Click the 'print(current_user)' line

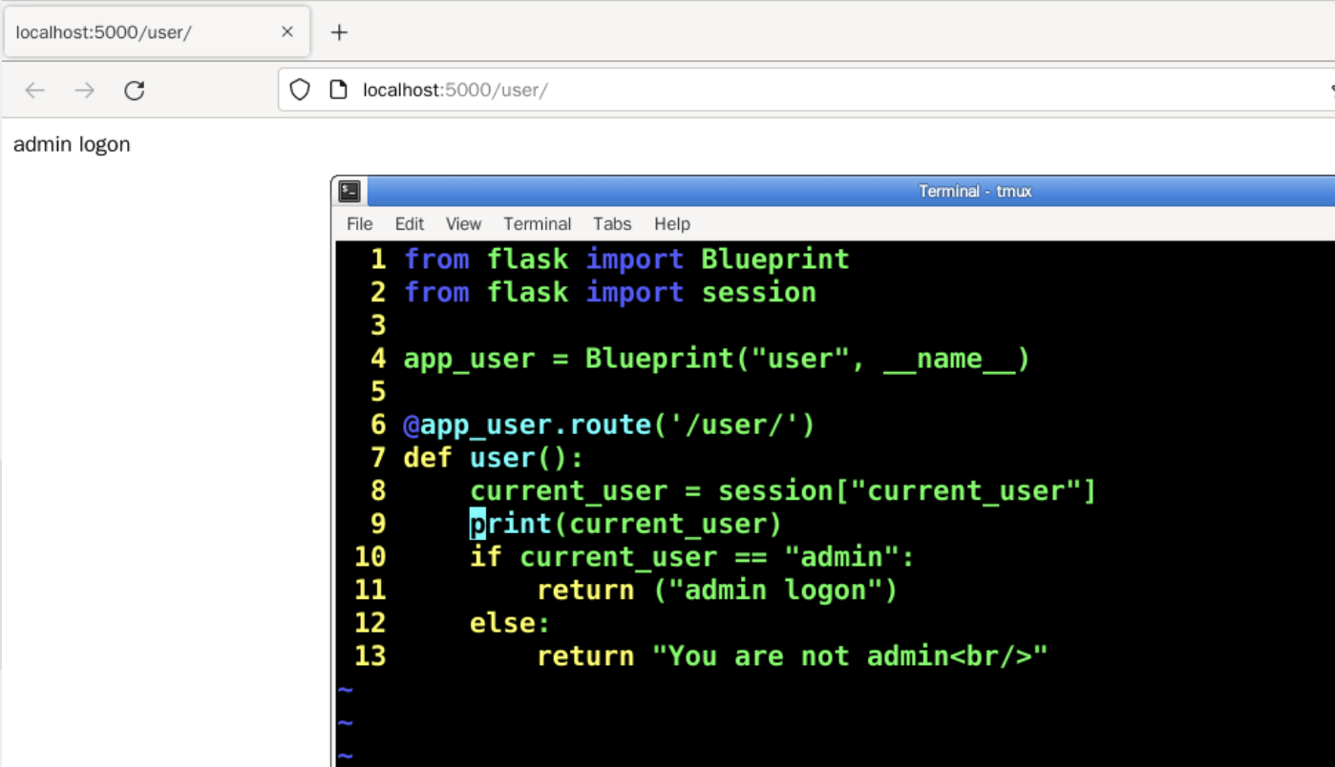click(x=625, y=524)
